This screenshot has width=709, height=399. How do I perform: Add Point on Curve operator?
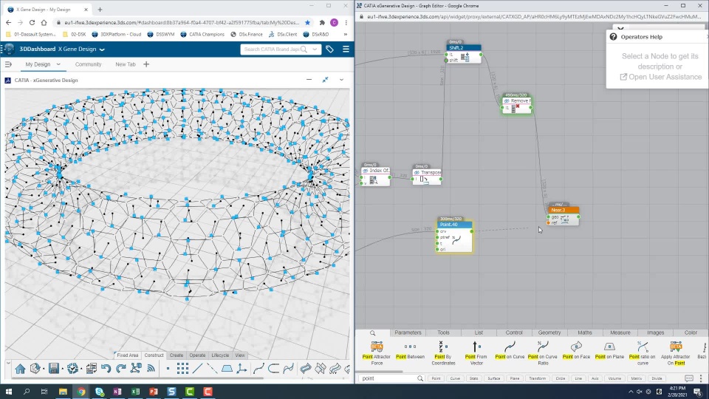tap(510, 351)
